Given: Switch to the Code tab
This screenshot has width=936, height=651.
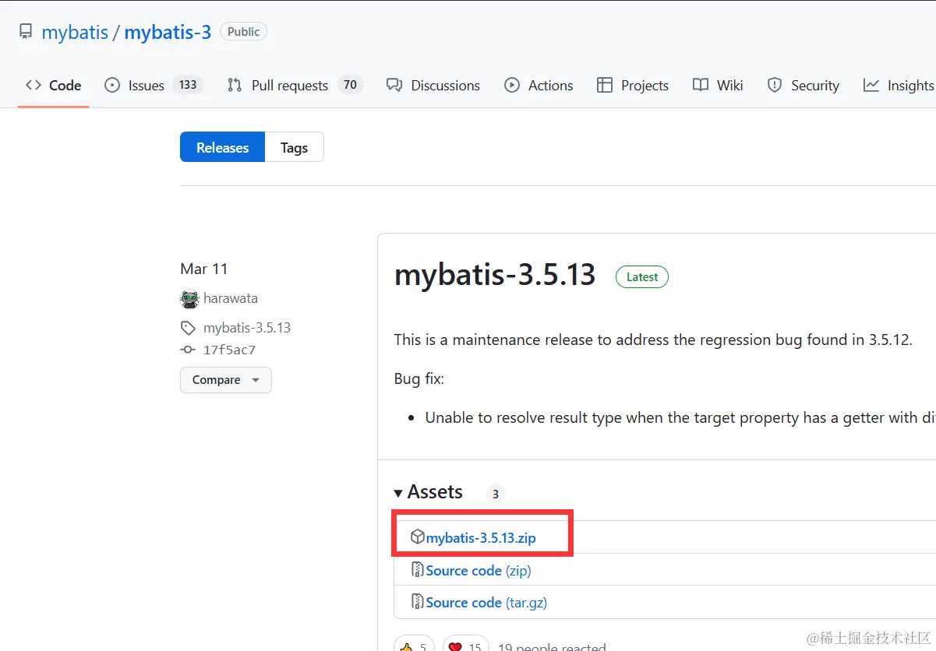Looking at the screenshot, I should [x=53, y=86].
